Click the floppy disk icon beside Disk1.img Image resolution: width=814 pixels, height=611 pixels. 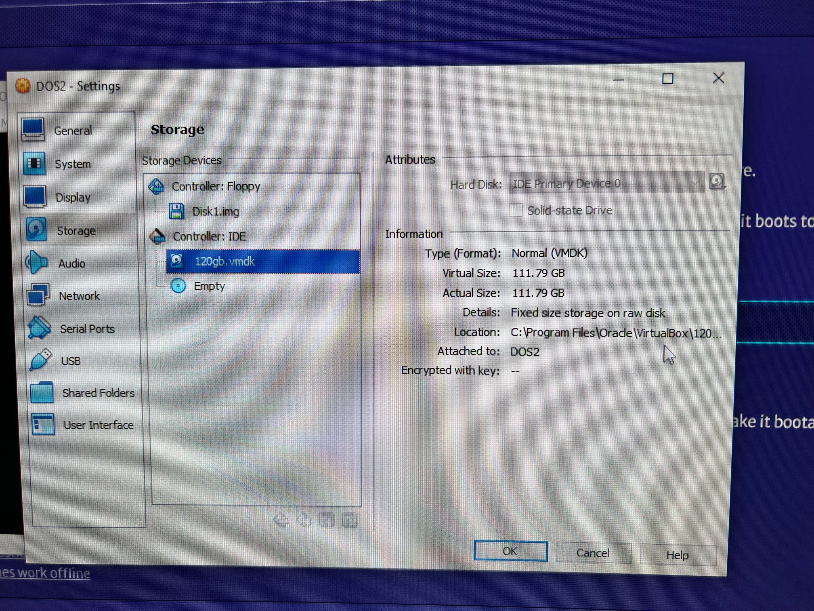coord(176,211)
